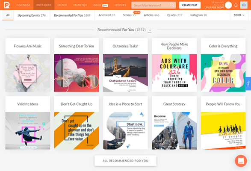Go to the Calendar menu
The height and width of the screenshot is (171, 251).
(x=23, y=5)
